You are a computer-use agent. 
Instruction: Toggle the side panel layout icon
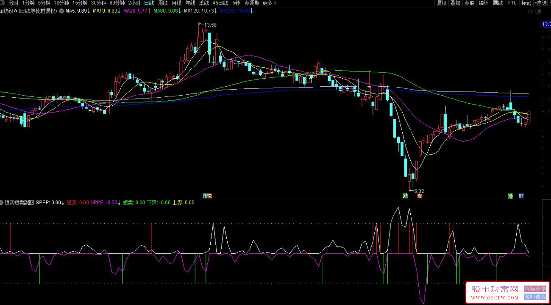[x=537, y=11]
